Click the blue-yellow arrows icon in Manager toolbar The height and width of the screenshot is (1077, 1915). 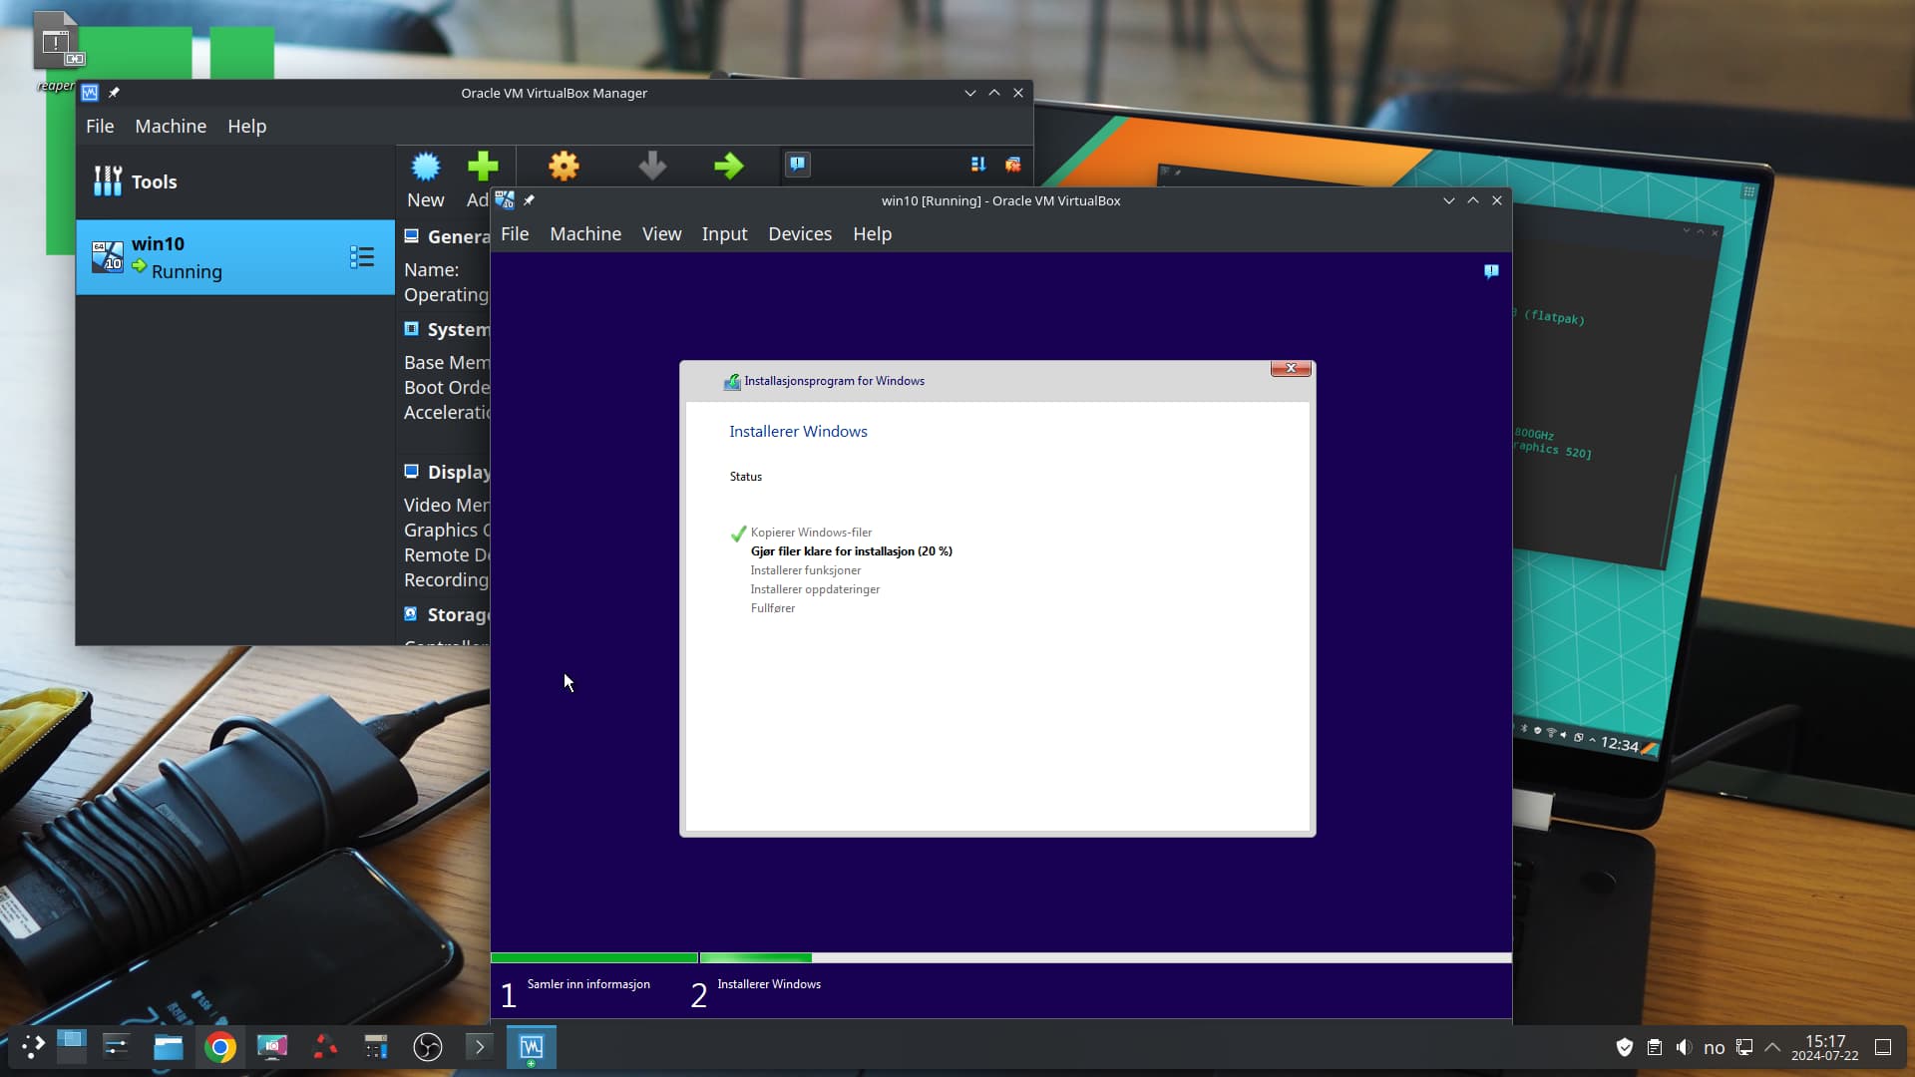click(x=978, y=165)
